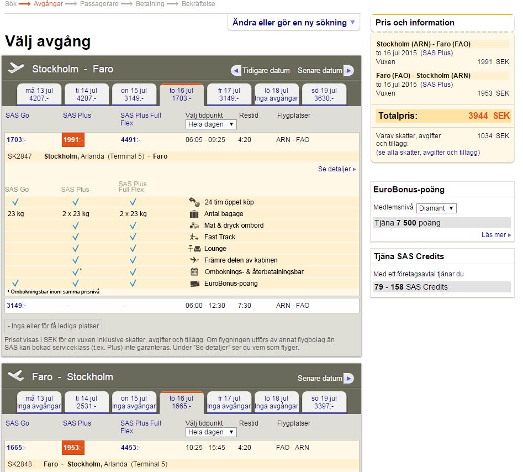This screenshot has width=523, height=472.
Task: Click the Antal bagage suitcase icon
Action: (194, 214)
